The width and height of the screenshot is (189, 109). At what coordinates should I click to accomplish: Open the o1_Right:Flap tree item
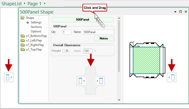click(x=35, y=45)
